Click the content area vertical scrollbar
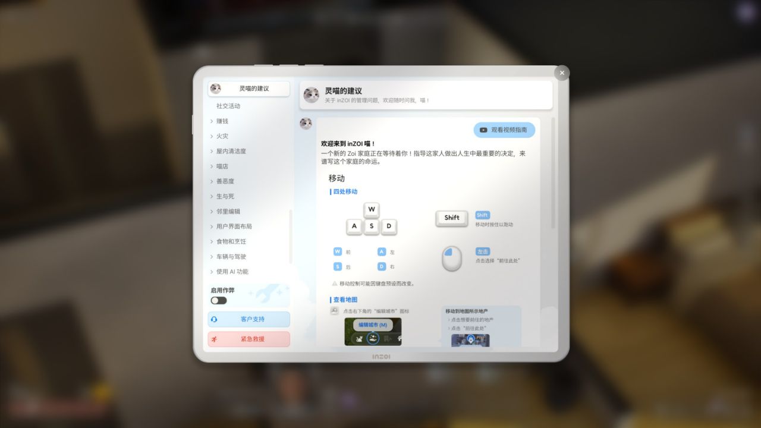The width and height of the screenshot is (761, 428). point(554,172)
